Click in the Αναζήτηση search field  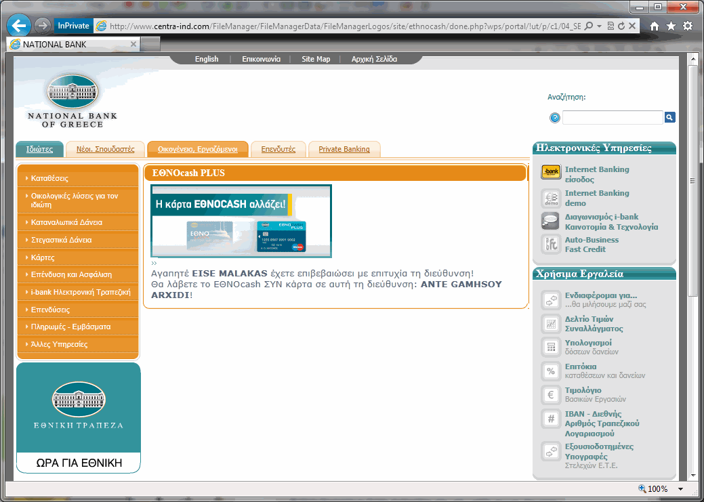(x=613, y=117)
